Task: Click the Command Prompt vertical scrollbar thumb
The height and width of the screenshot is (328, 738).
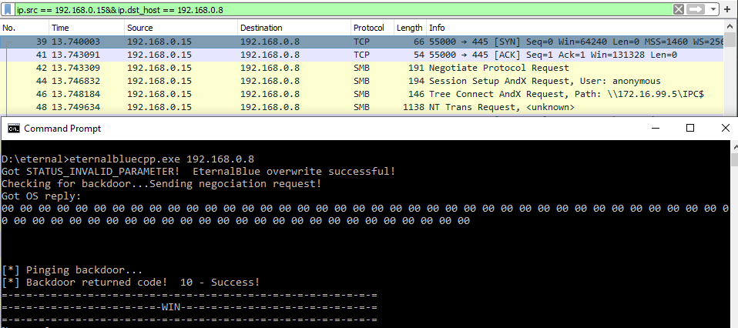Action: 735,159
